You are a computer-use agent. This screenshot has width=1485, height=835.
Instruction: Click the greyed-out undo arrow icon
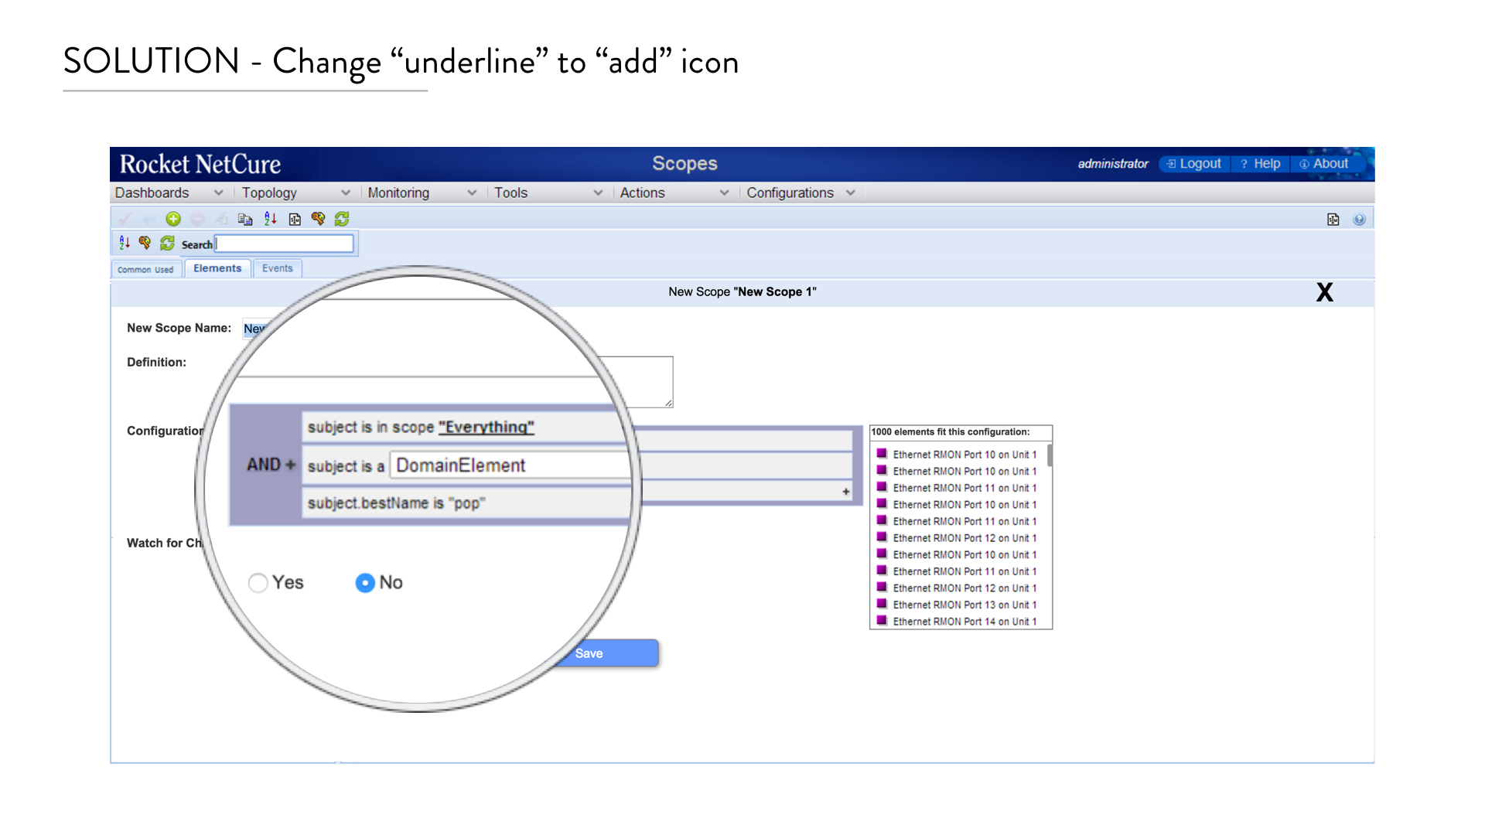click(x=149, y=219)
